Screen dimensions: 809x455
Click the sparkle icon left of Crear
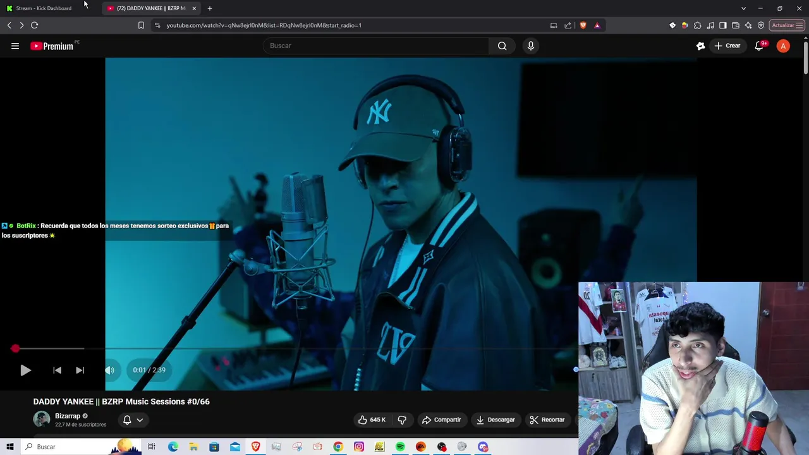click(700, 45)
